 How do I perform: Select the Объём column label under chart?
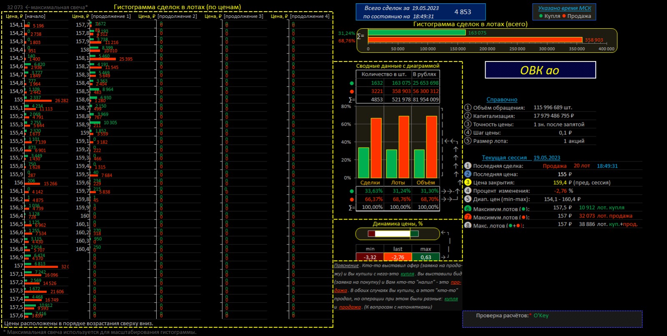[426, 183]
